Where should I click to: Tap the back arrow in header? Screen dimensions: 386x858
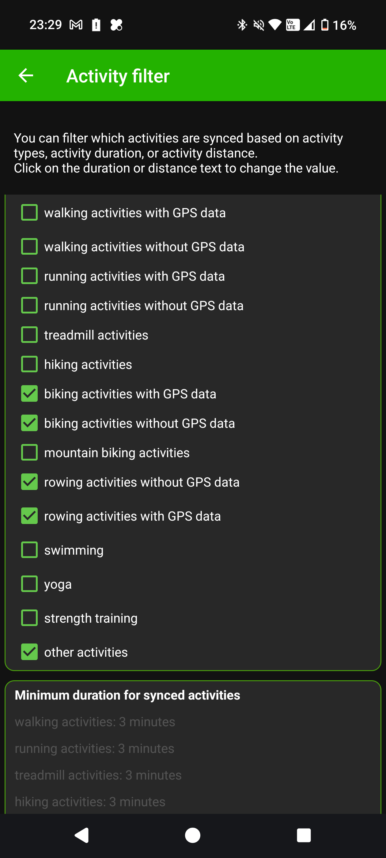click(26, 76)
